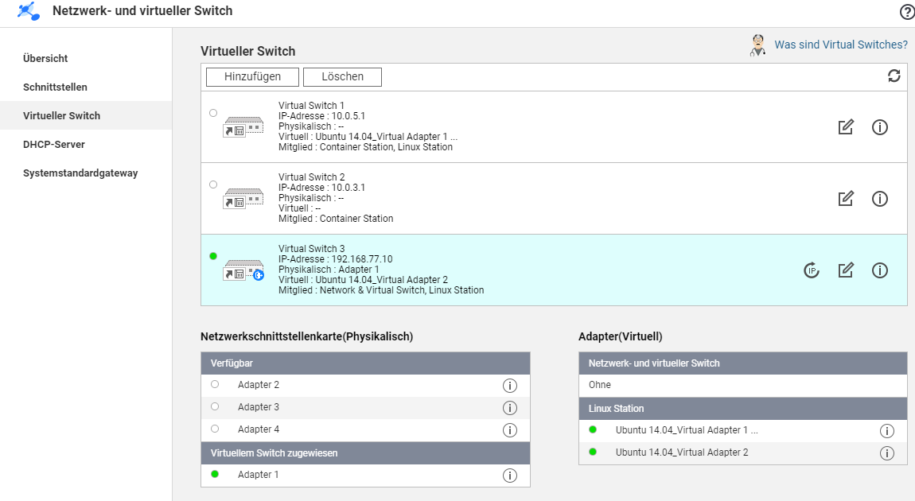This screenshot has height=501, width=915.
Task: Open info for Adapter 3
Action: 509,408
